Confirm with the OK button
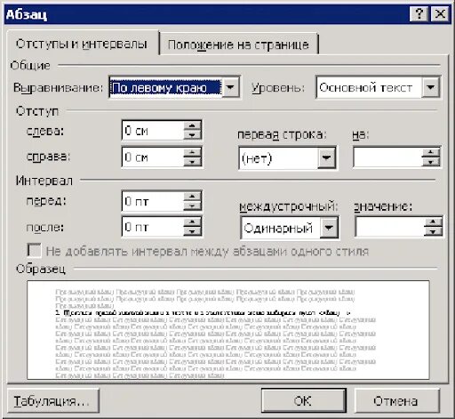455x419 pixels. tap(304, 401)
